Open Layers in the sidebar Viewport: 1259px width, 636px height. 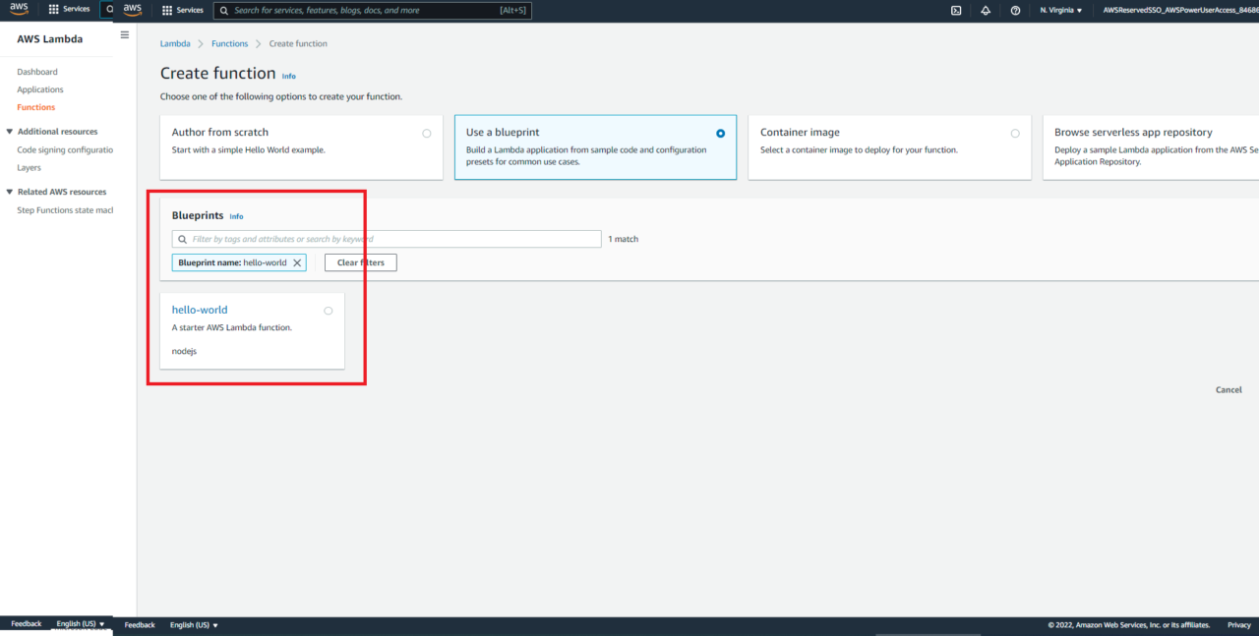click(x=29, y=168)
